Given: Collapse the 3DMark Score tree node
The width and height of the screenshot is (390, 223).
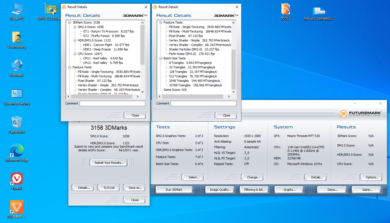Looking at the screenshot, I should [70, 22].
